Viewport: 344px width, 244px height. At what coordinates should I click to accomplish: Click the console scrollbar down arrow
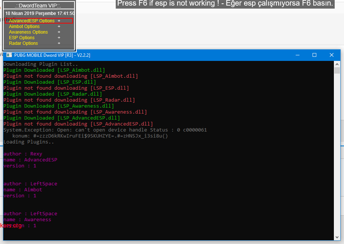(x=337, y=237)
